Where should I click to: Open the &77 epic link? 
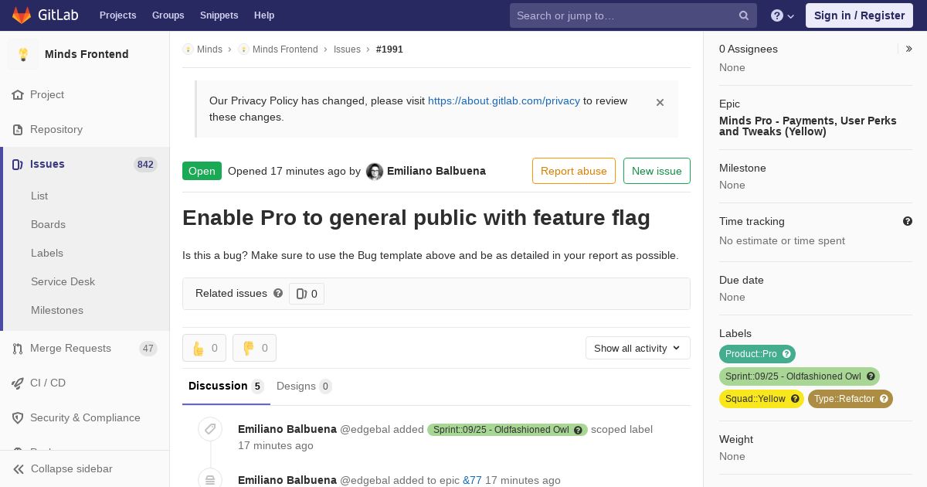point(472,480)
